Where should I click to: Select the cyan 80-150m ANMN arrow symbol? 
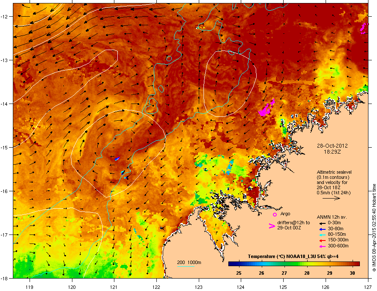322,235
